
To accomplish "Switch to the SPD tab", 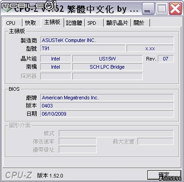I will (94, 23).
